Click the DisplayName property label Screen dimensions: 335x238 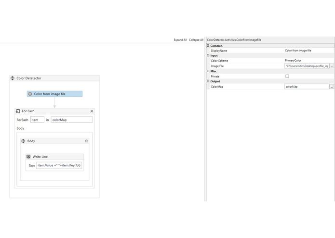click(219, 51)
